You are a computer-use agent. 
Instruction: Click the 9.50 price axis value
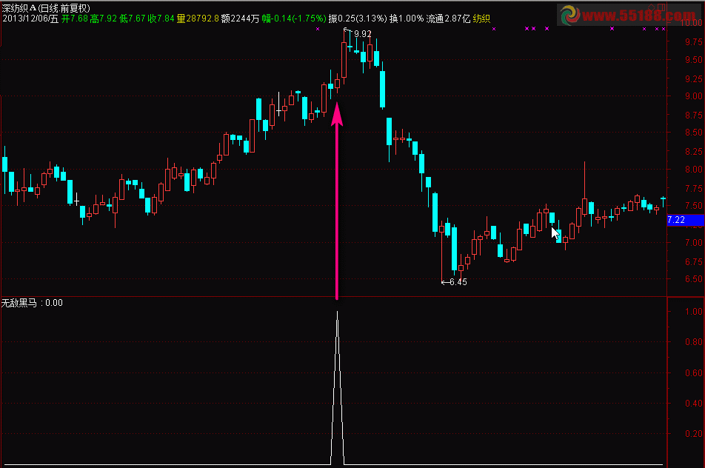point(694,60)
